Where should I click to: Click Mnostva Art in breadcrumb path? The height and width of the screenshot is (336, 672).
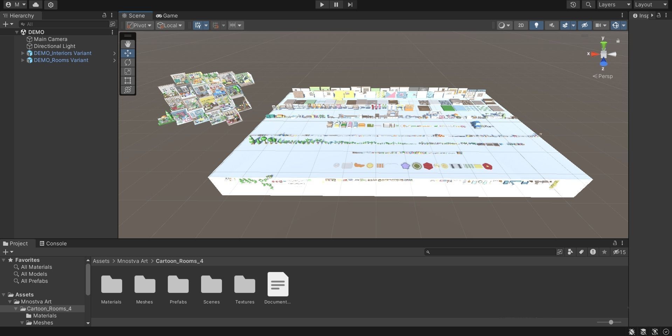pos(132,261)
